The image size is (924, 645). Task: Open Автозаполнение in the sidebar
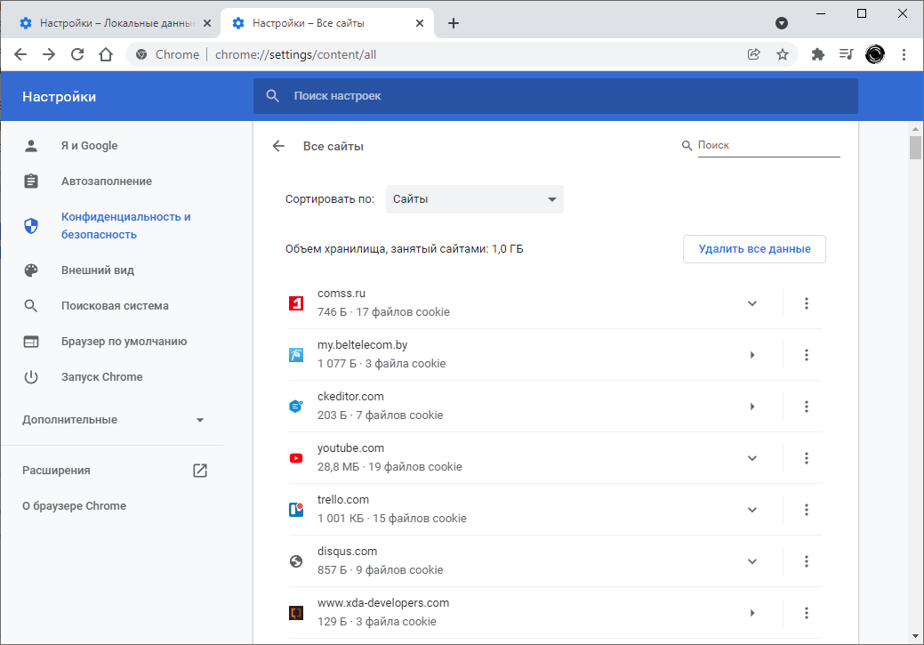[x=107, y=181]
